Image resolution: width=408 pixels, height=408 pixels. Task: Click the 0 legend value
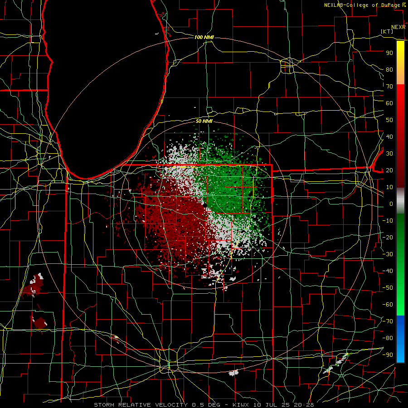point(391,204)
